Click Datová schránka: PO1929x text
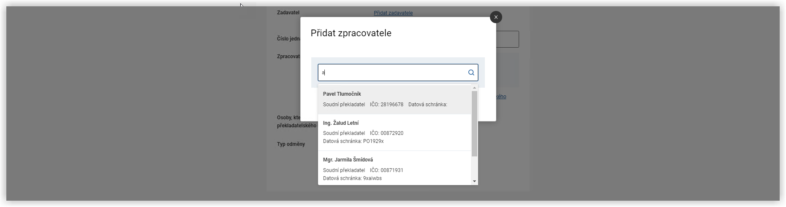Screen dimensions: 786x207 click(x=354, y=141)
